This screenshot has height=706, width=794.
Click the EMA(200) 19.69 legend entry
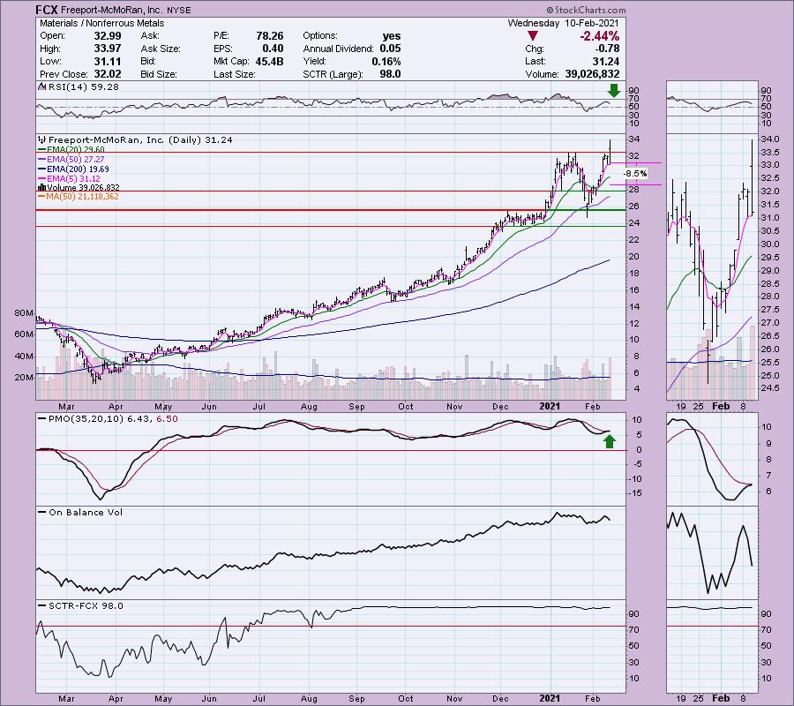[78, 169]
